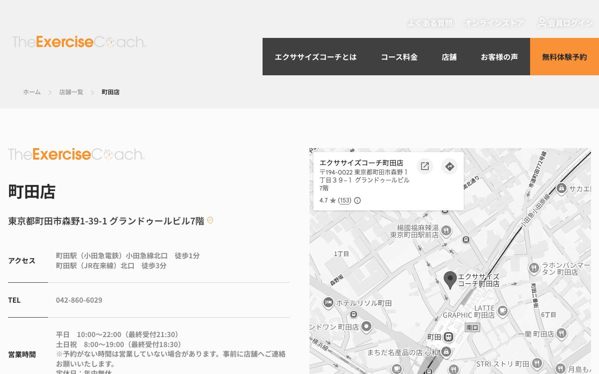Click the ラホンバンマータン restaurant marker

[534, 268]
